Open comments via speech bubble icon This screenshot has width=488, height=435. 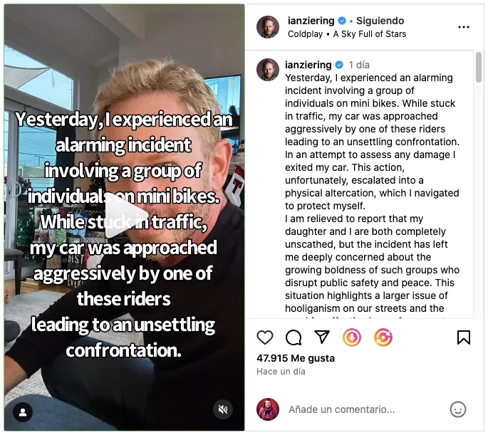pyautogui.click(x=294, y=337)
